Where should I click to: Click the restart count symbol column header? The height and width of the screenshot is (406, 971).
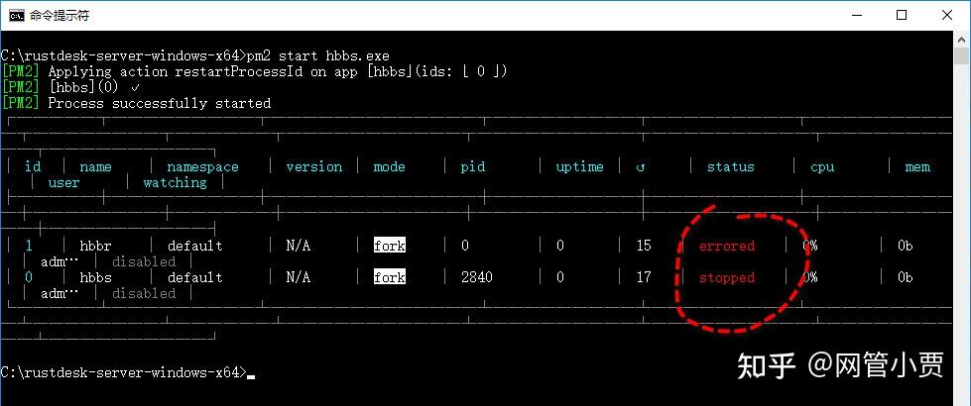pyautogui.click(x=641, y=166)
